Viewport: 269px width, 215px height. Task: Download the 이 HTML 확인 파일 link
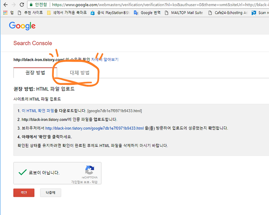(x=38, y=111)
